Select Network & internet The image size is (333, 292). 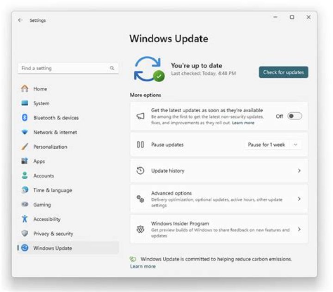point(68,132)
